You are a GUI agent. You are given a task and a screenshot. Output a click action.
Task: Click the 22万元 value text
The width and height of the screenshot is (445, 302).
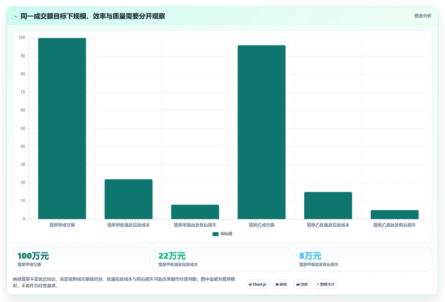click(172, 256)
